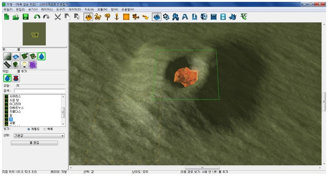Select 아그리아 in the water list
Image resolution: width=328 pixels, height=176 pixels.
[15, 104]
